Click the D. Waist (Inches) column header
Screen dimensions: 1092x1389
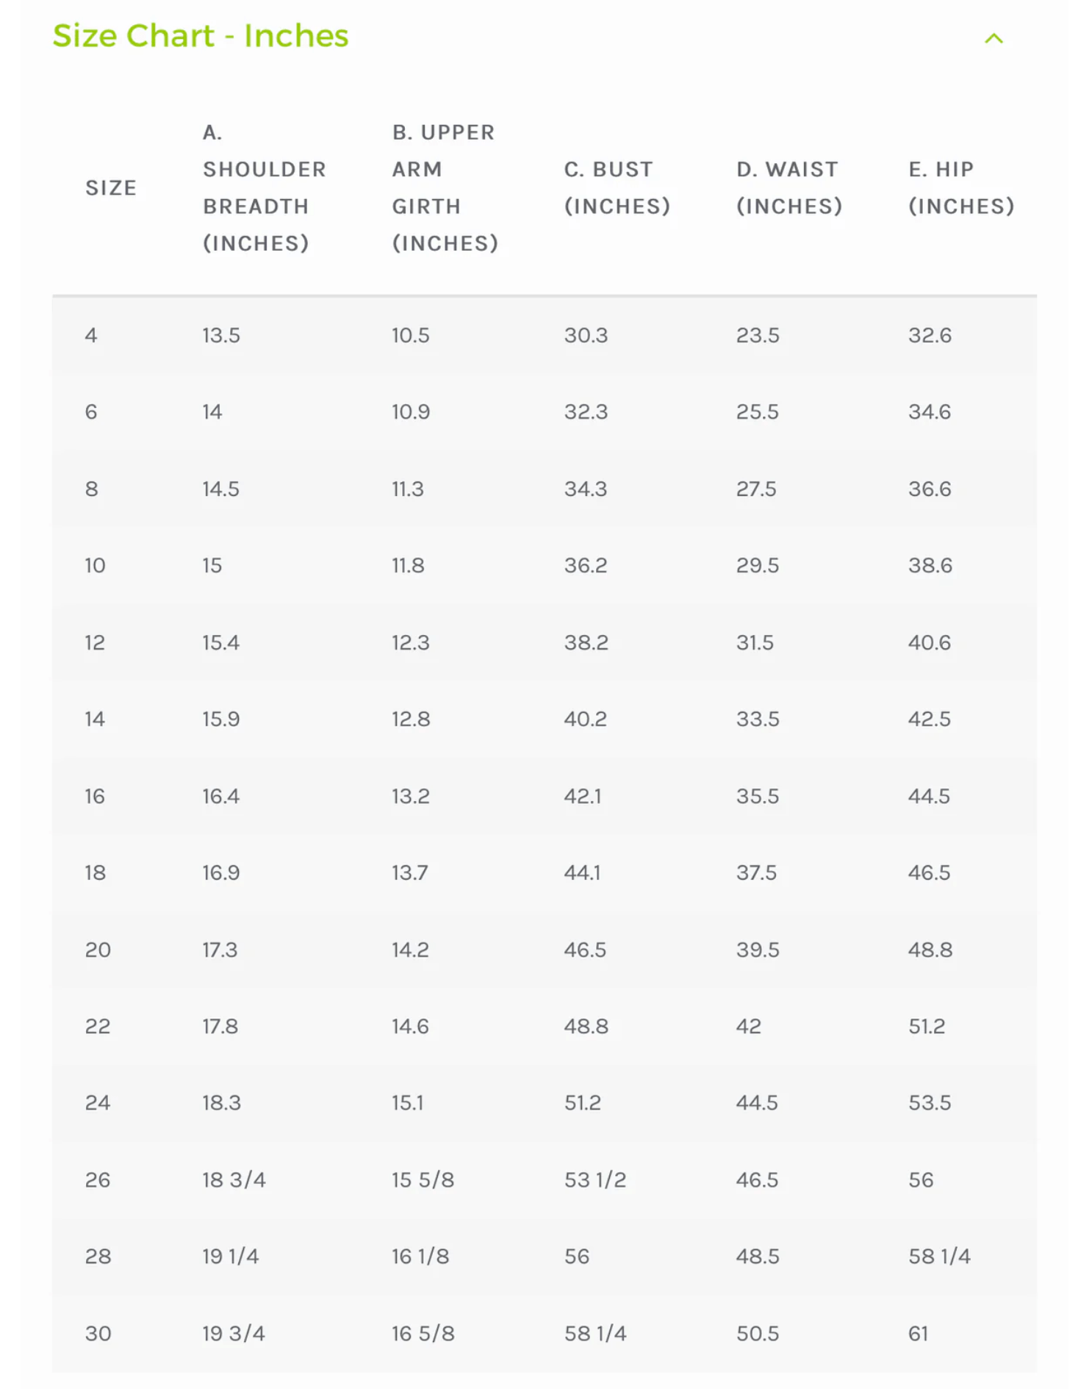[789, 188]
